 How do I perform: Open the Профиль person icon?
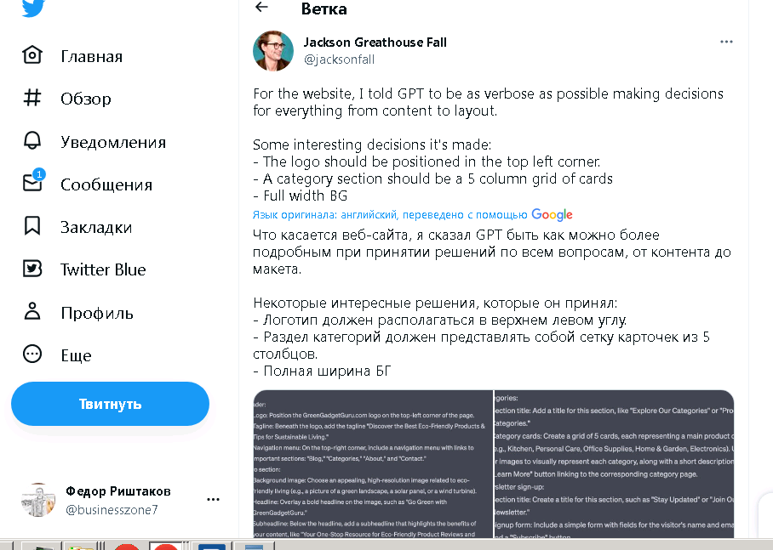pos(32,312)
